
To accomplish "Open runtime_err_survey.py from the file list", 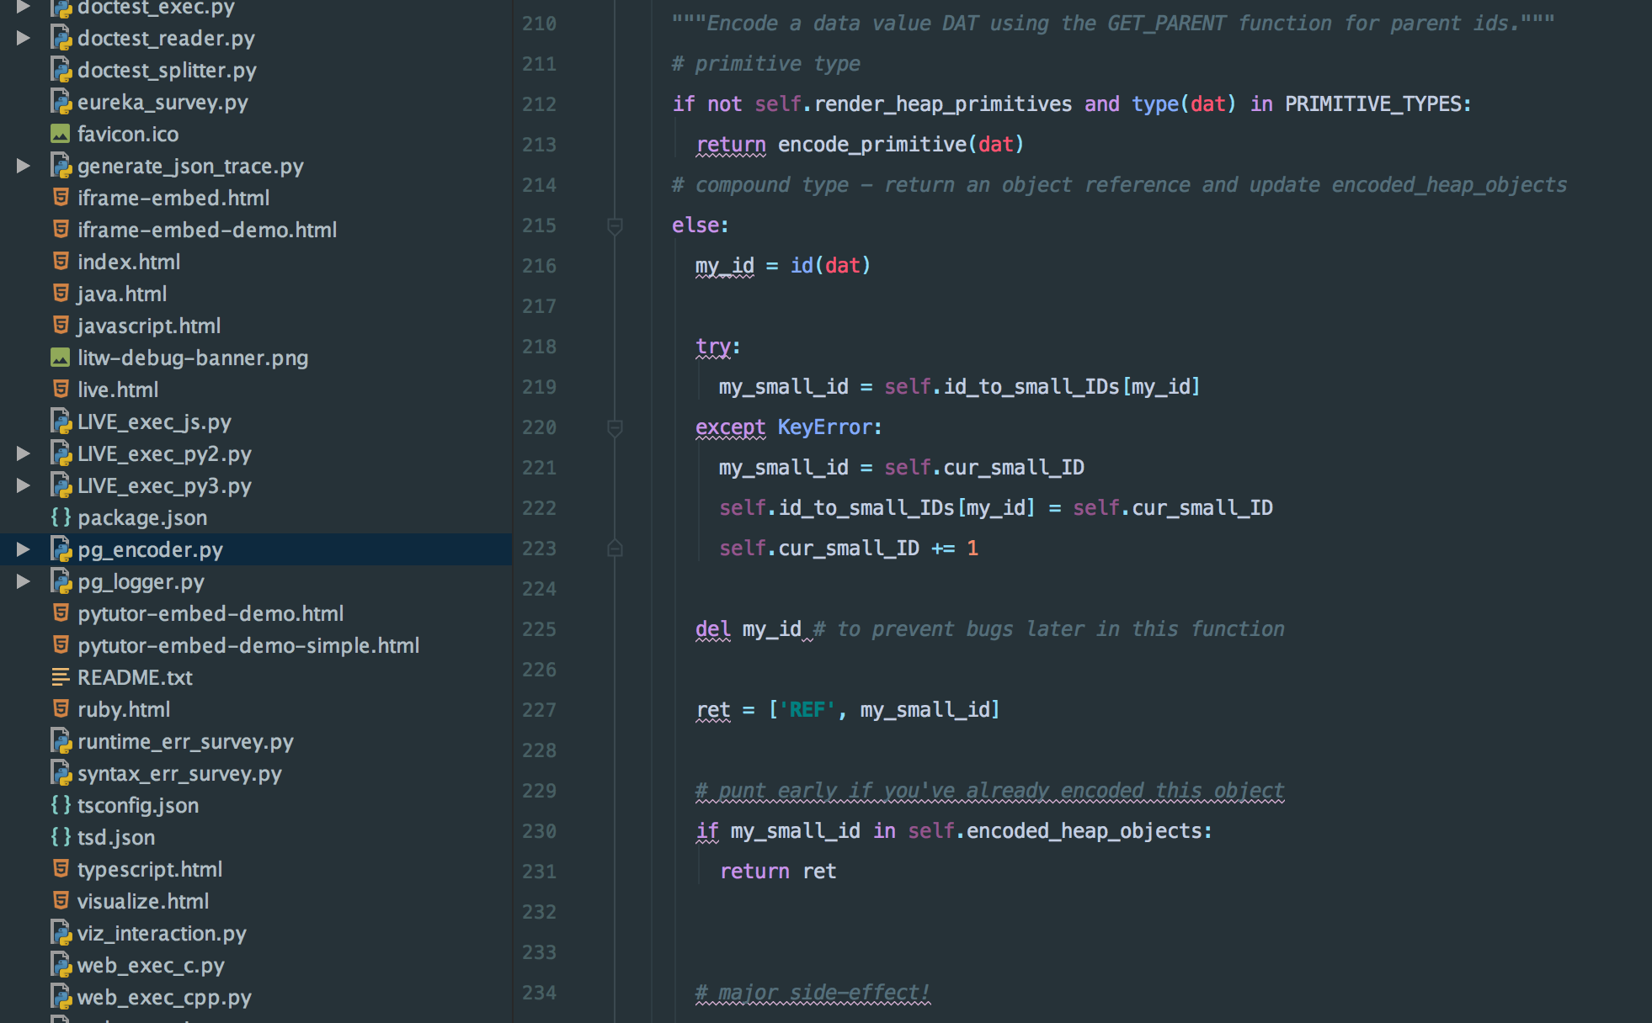I will coord(185,741).
